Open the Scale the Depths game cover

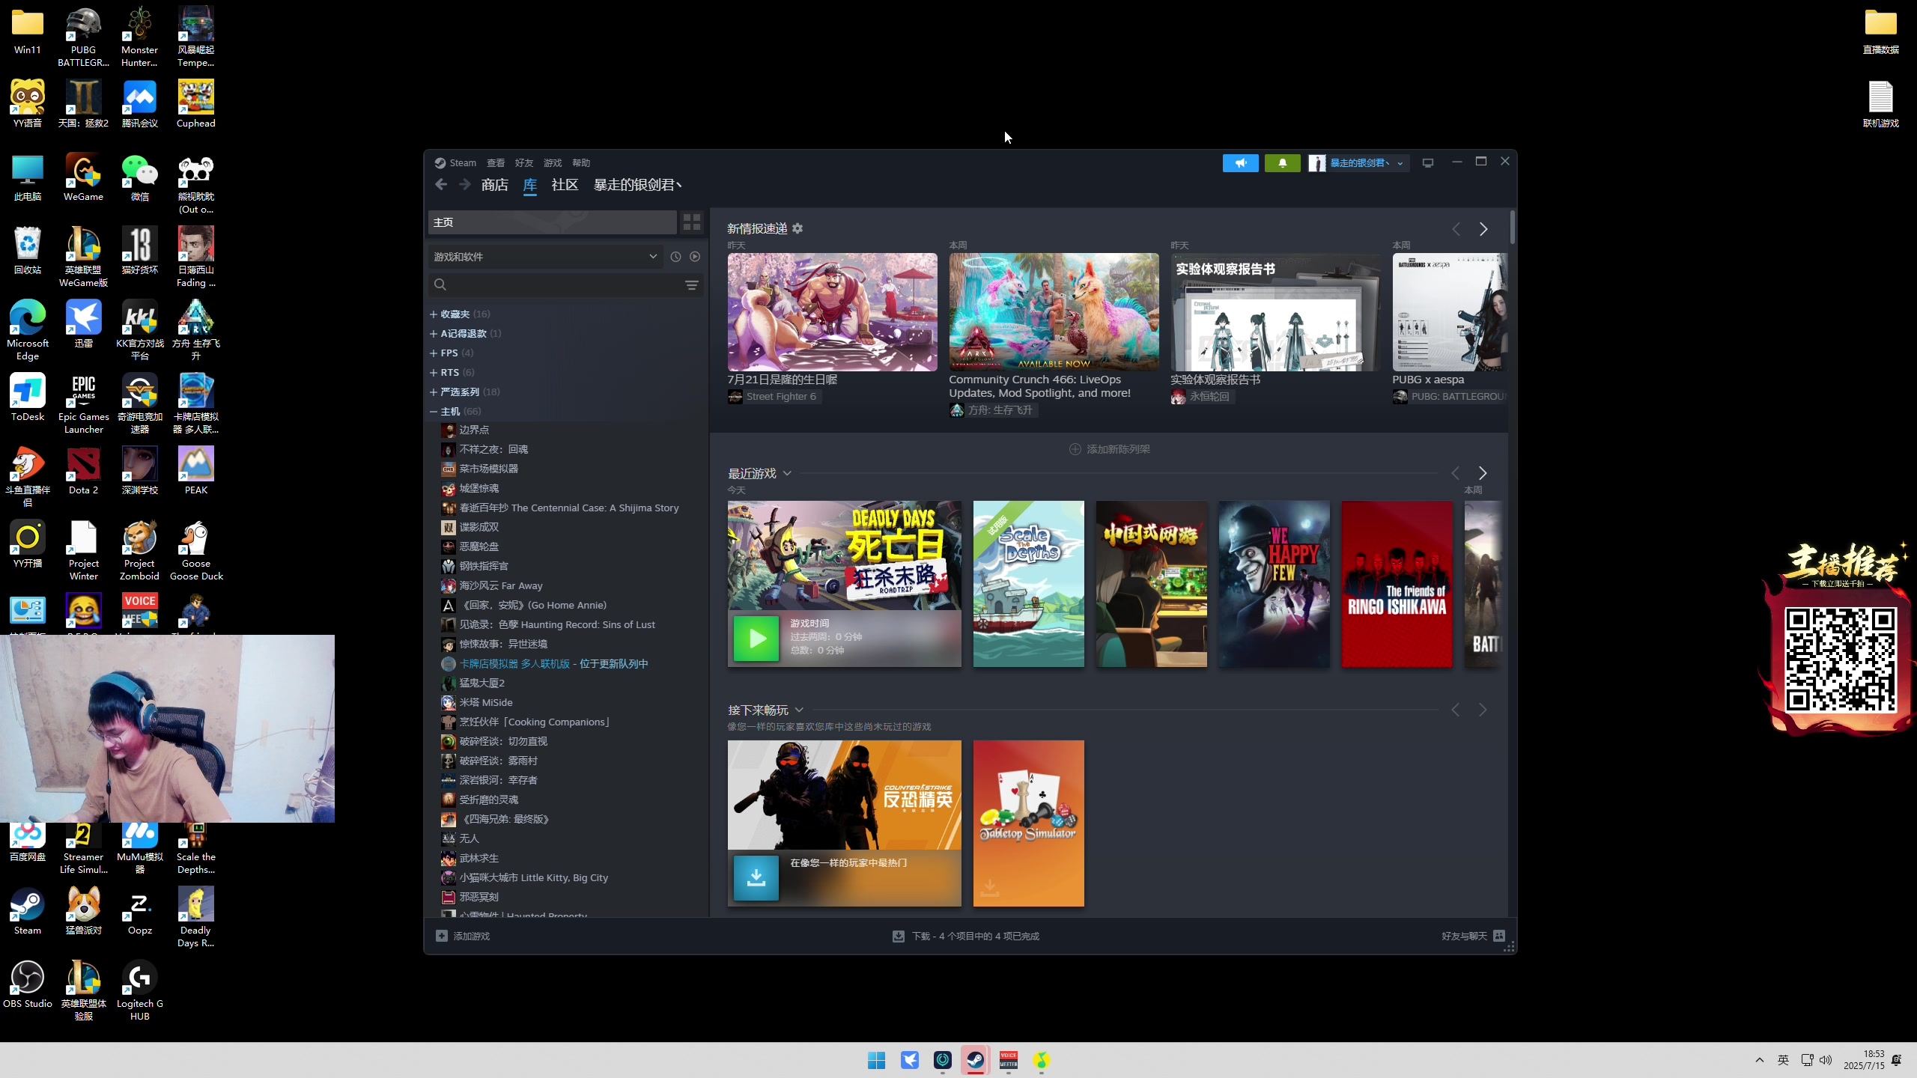tap(1029, 584)
